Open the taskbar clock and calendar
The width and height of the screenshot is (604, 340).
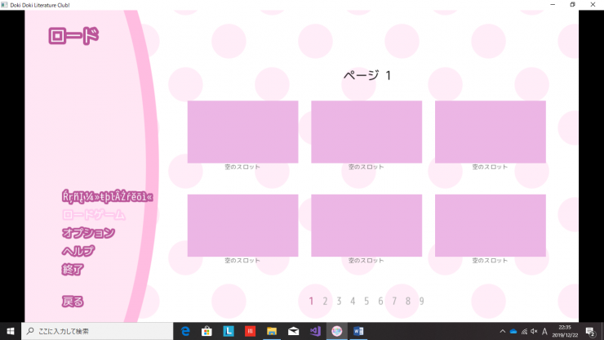point(565,331)
